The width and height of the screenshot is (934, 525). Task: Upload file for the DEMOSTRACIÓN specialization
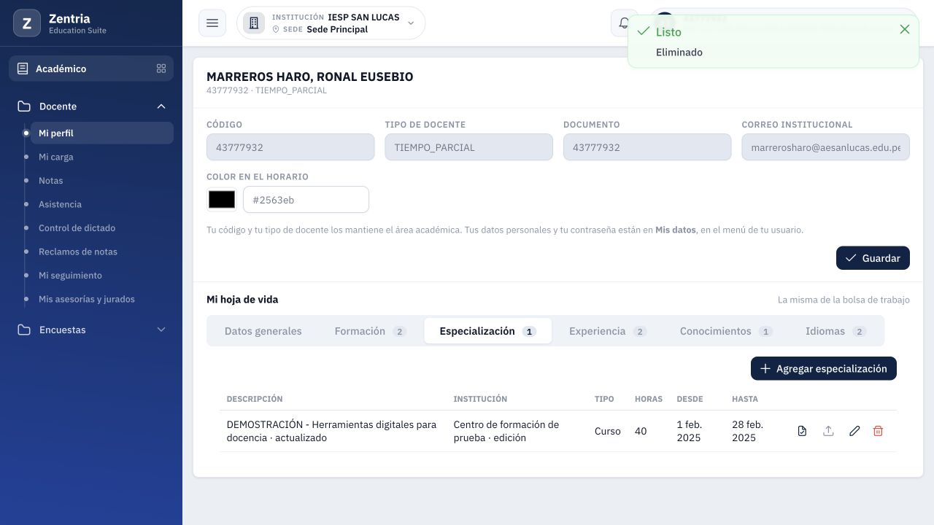tap(828, 431)
